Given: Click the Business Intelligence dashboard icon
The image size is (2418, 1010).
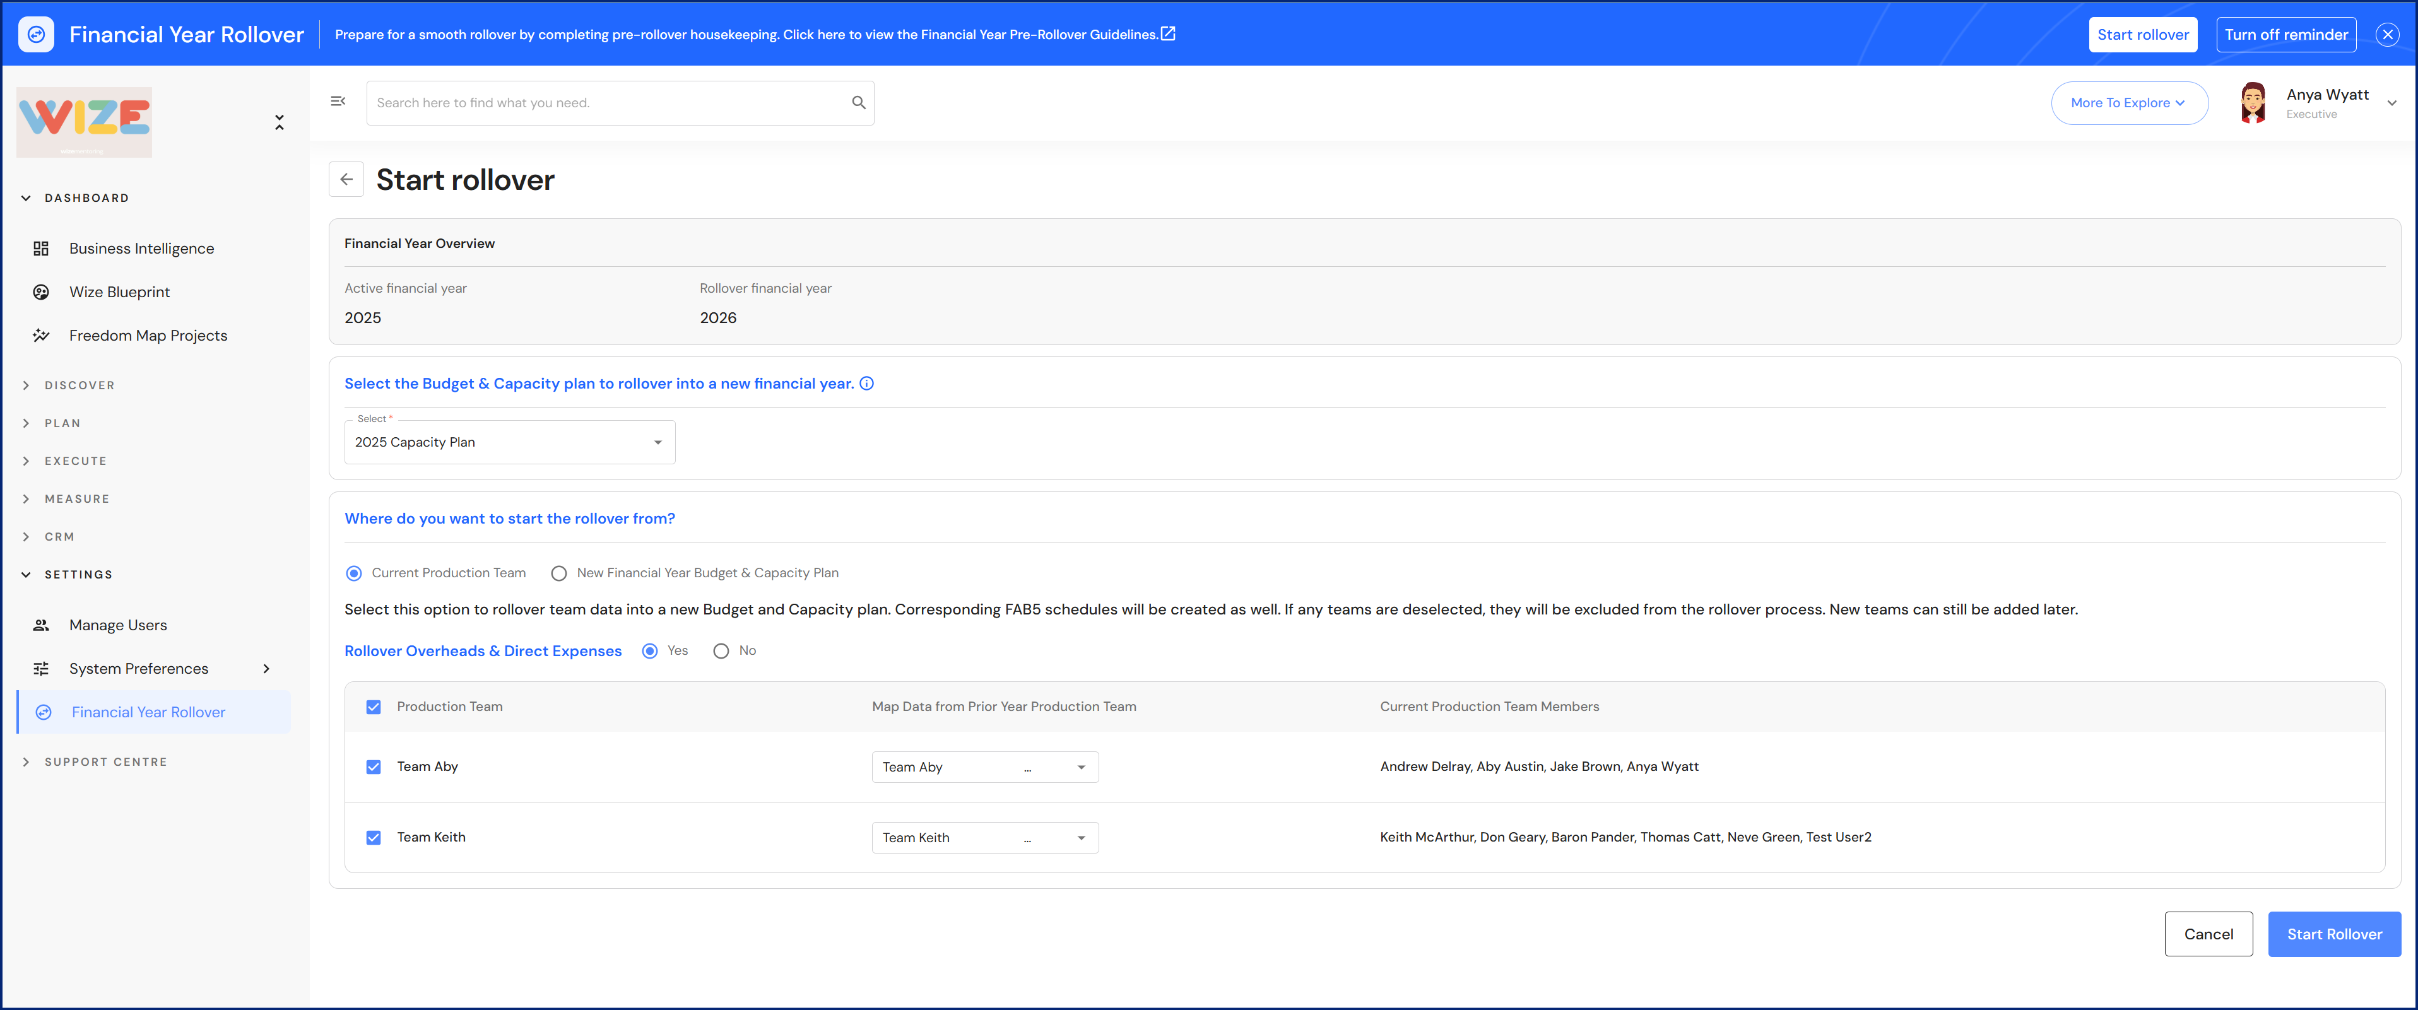Looking at the screenshot, I should (x=40, y=249).
